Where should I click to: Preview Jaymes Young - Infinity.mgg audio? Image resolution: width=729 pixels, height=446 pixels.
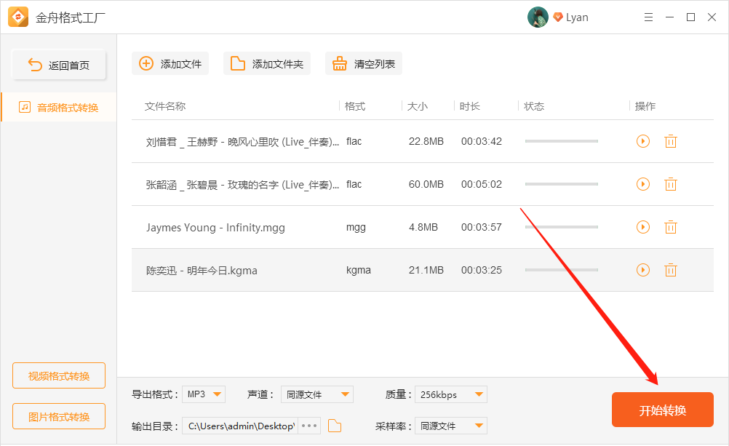point(642,227)
